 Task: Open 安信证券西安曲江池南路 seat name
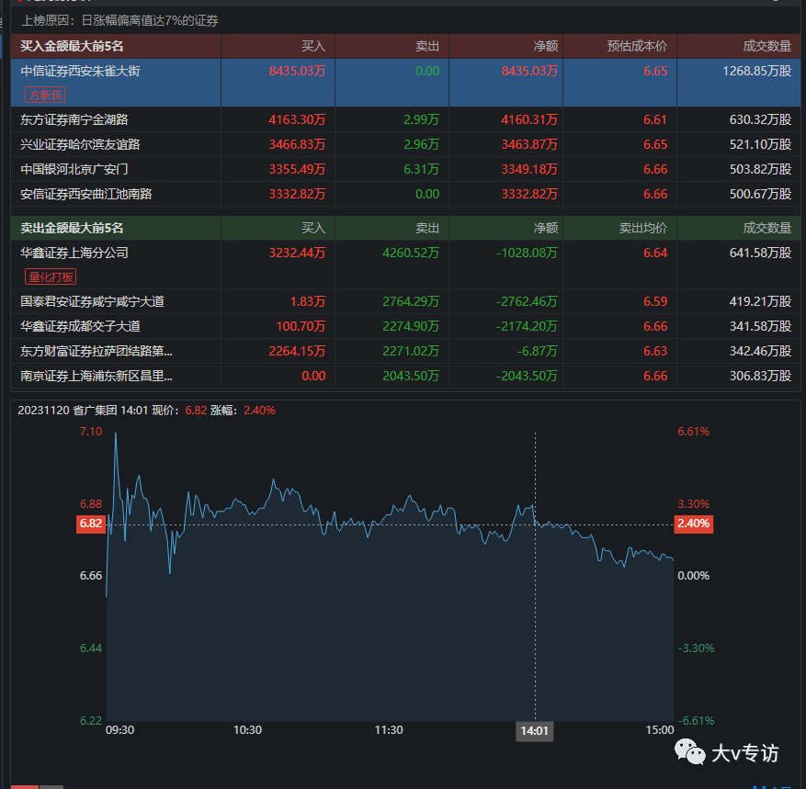tap(85, 194)
